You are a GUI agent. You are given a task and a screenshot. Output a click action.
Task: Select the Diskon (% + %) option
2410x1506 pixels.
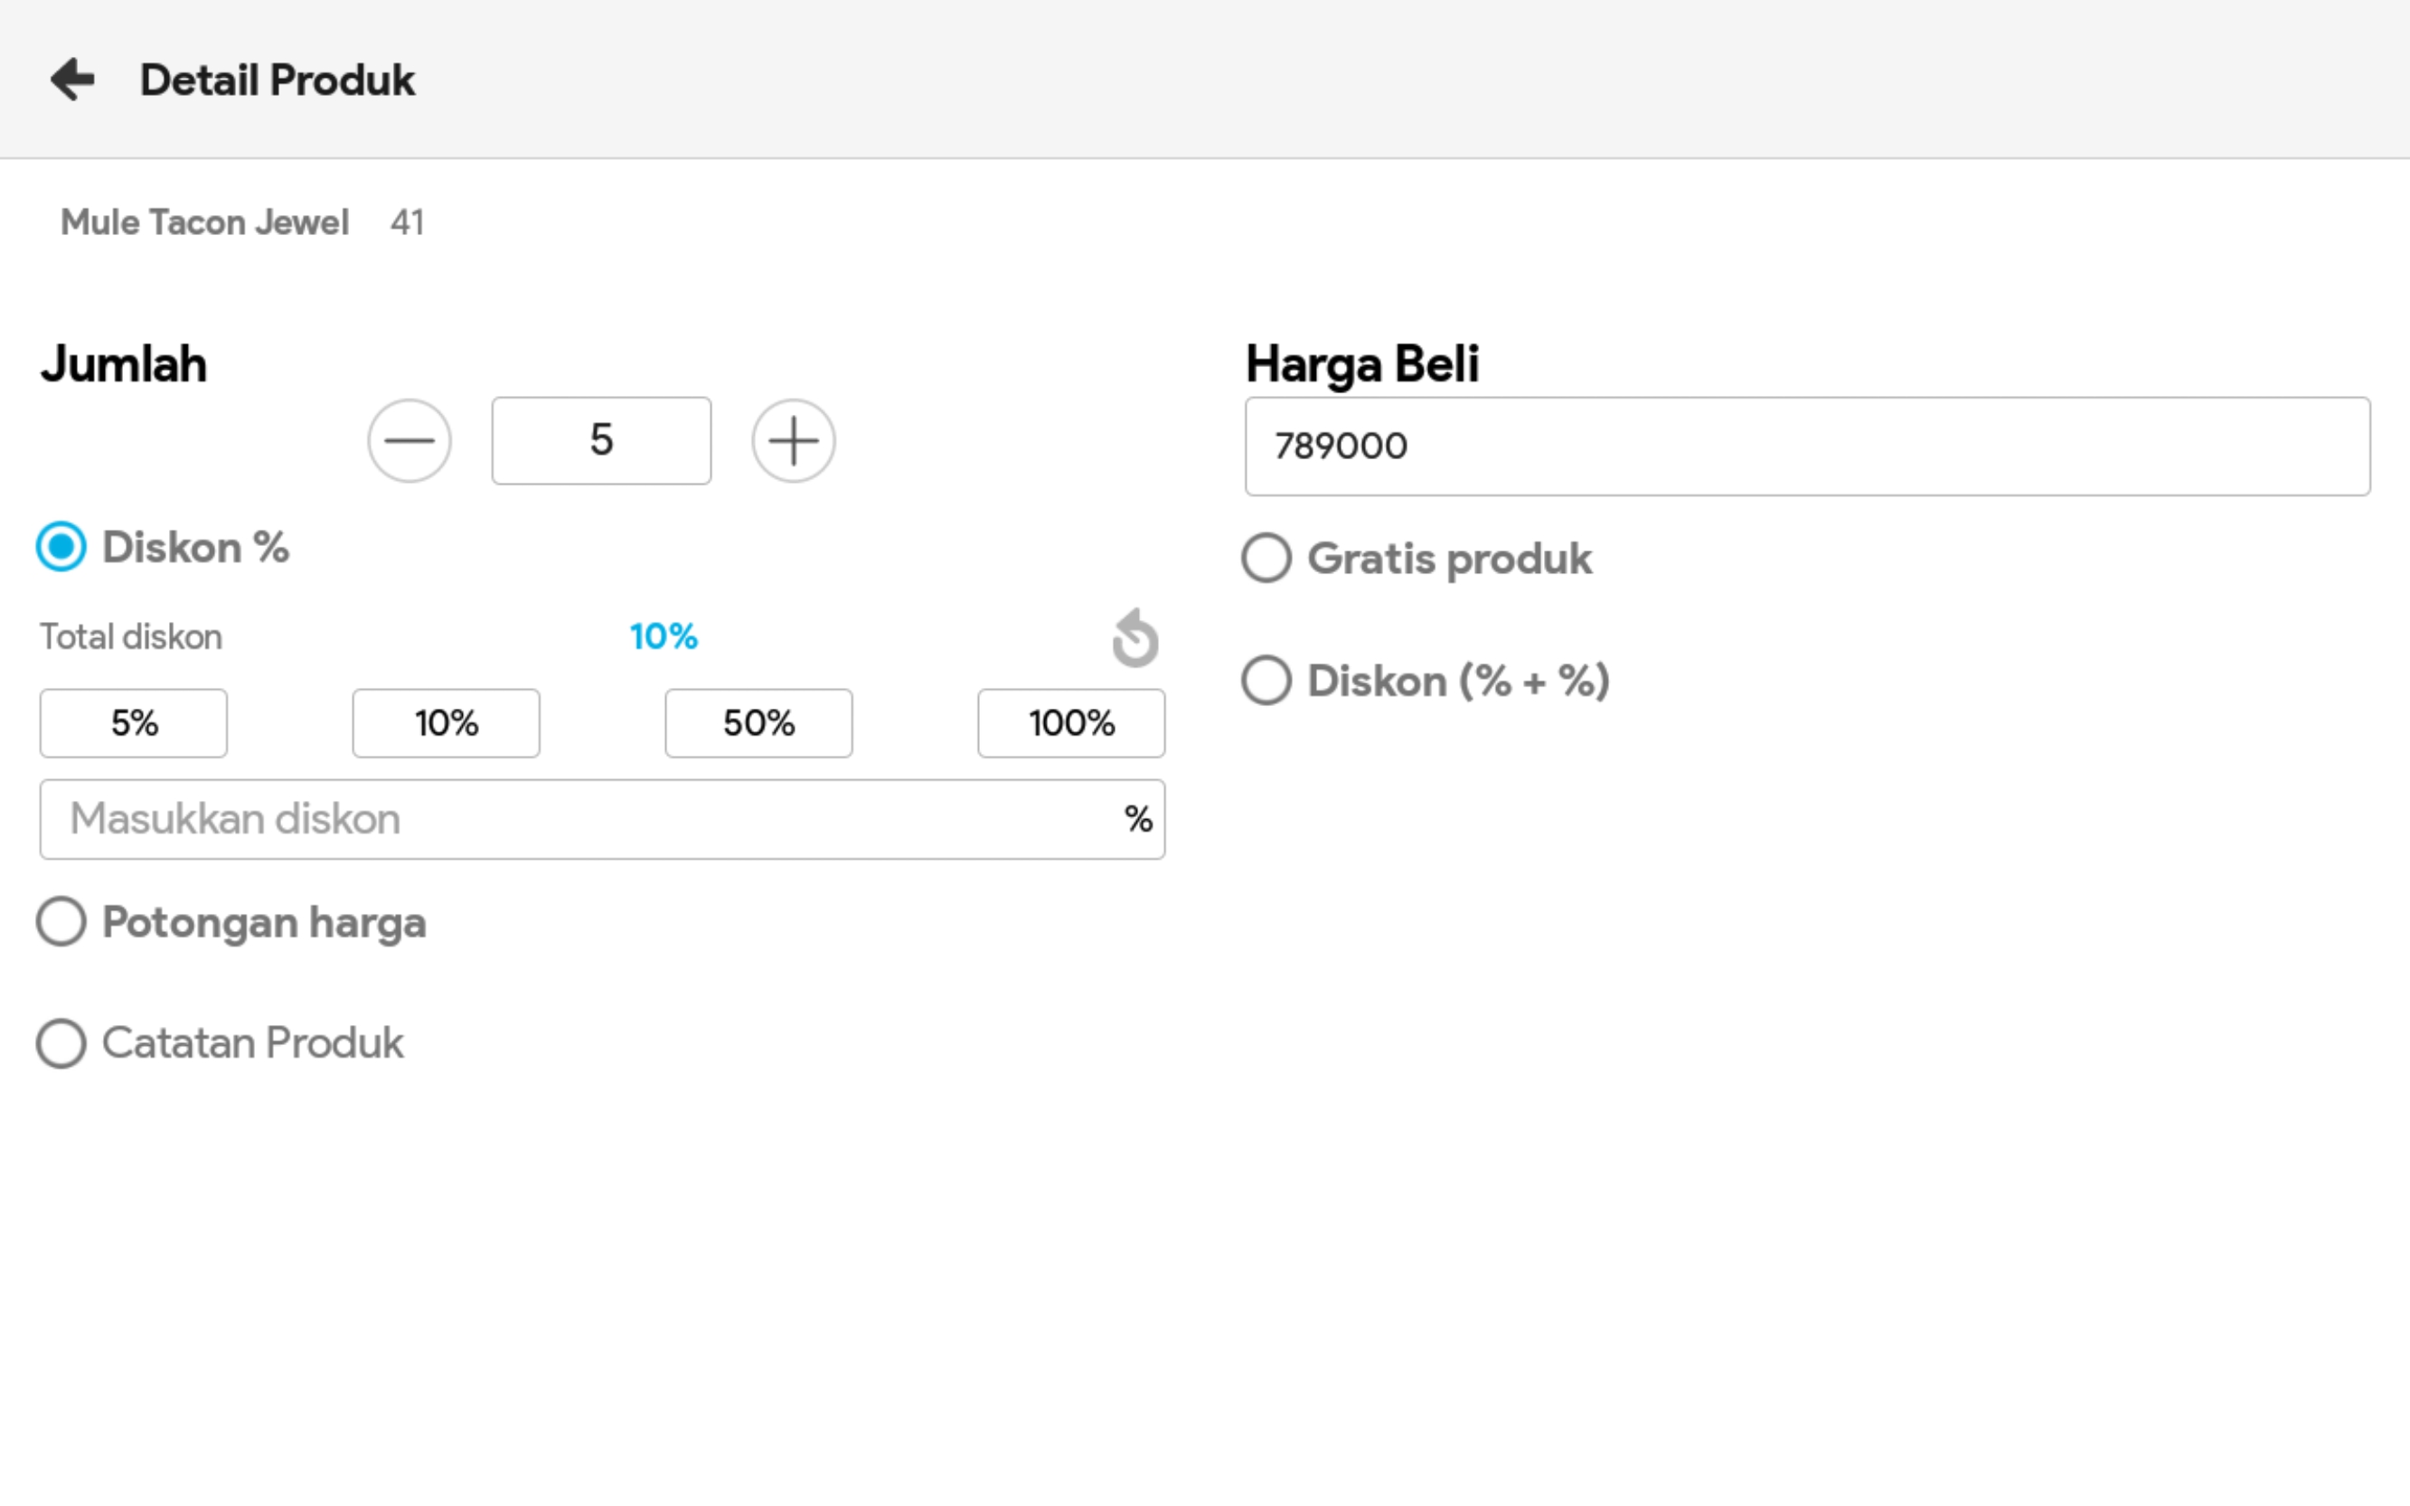click(1266, 682)
